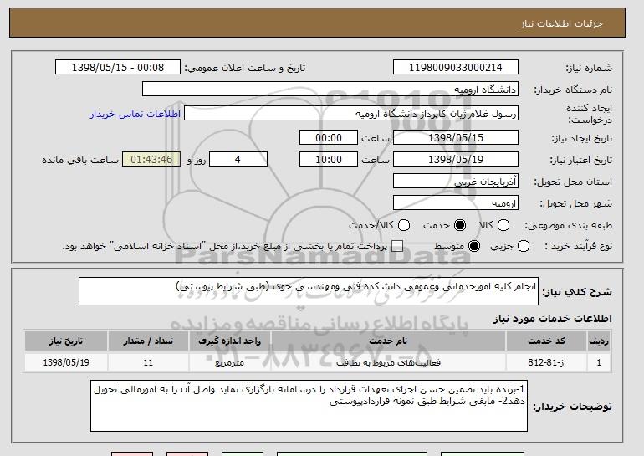Click the general need description text box

coord(309,291)
